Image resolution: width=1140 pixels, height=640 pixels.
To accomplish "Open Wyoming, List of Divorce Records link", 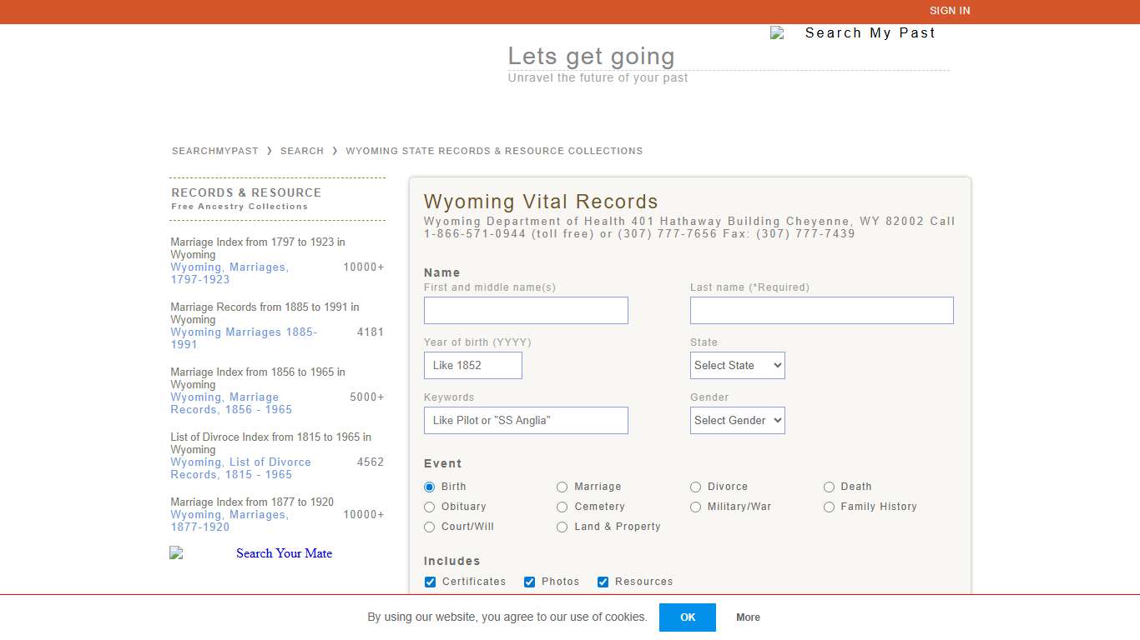I will (240, 468).
